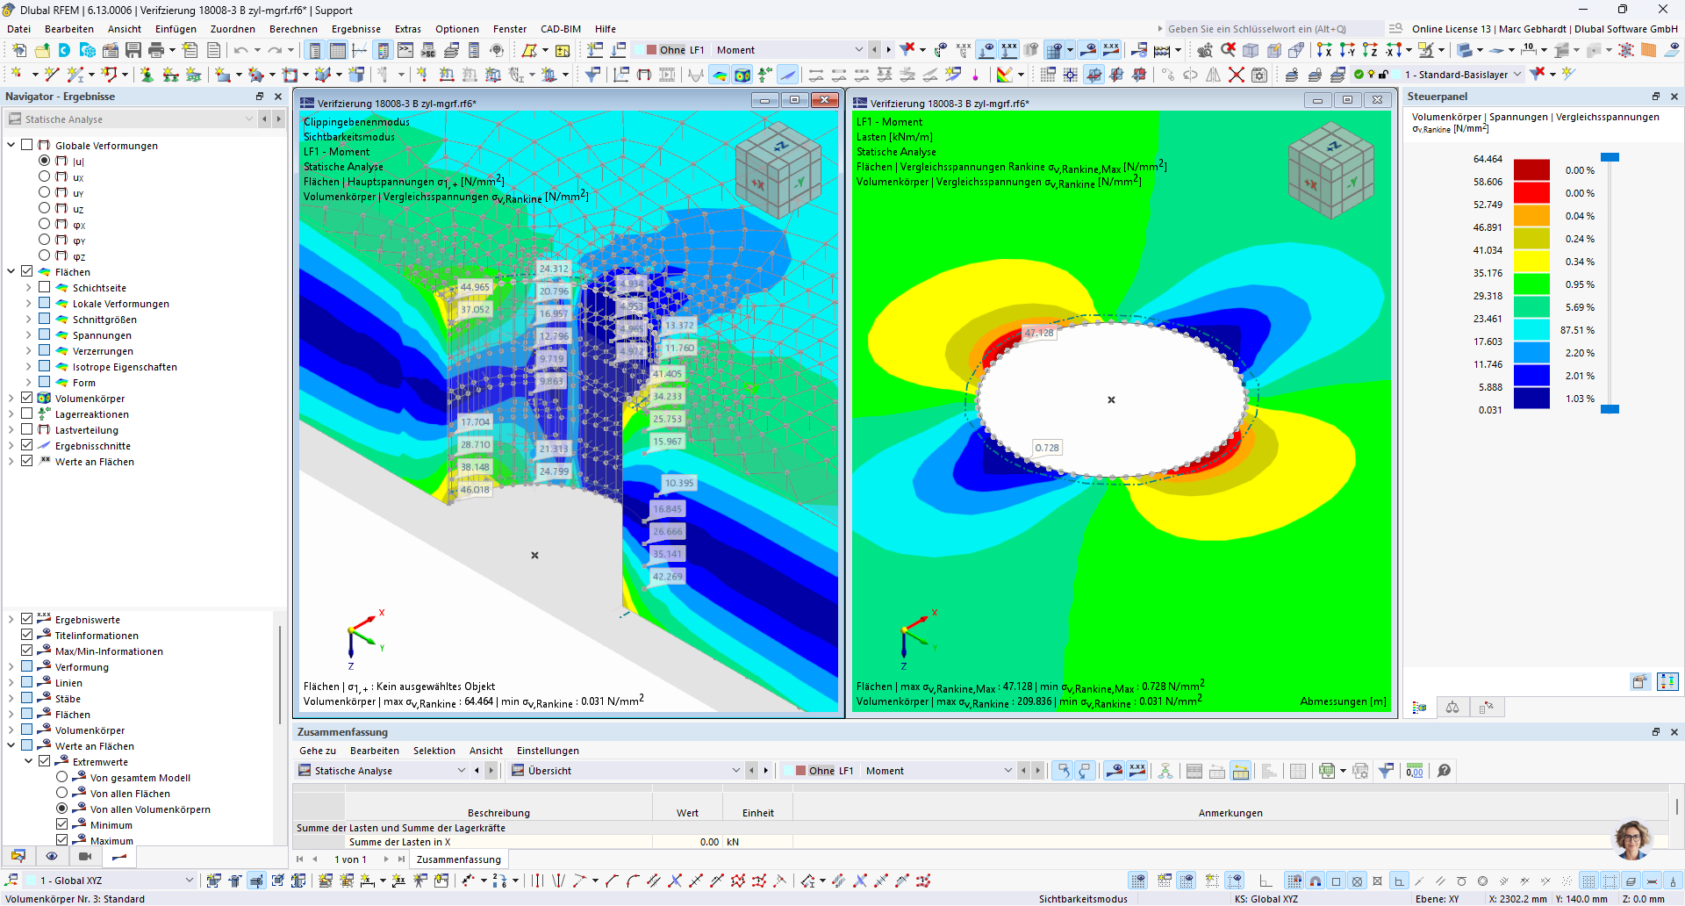Click the top slider handle of color scale
Screen dimensions: 1685x906
1610,157
